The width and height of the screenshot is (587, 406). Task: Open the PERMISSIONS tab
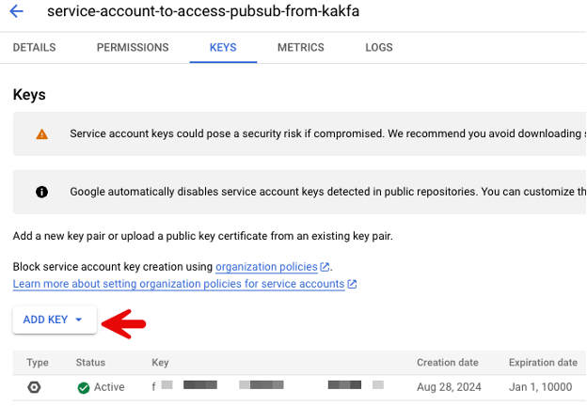click(x=133, y=48)
